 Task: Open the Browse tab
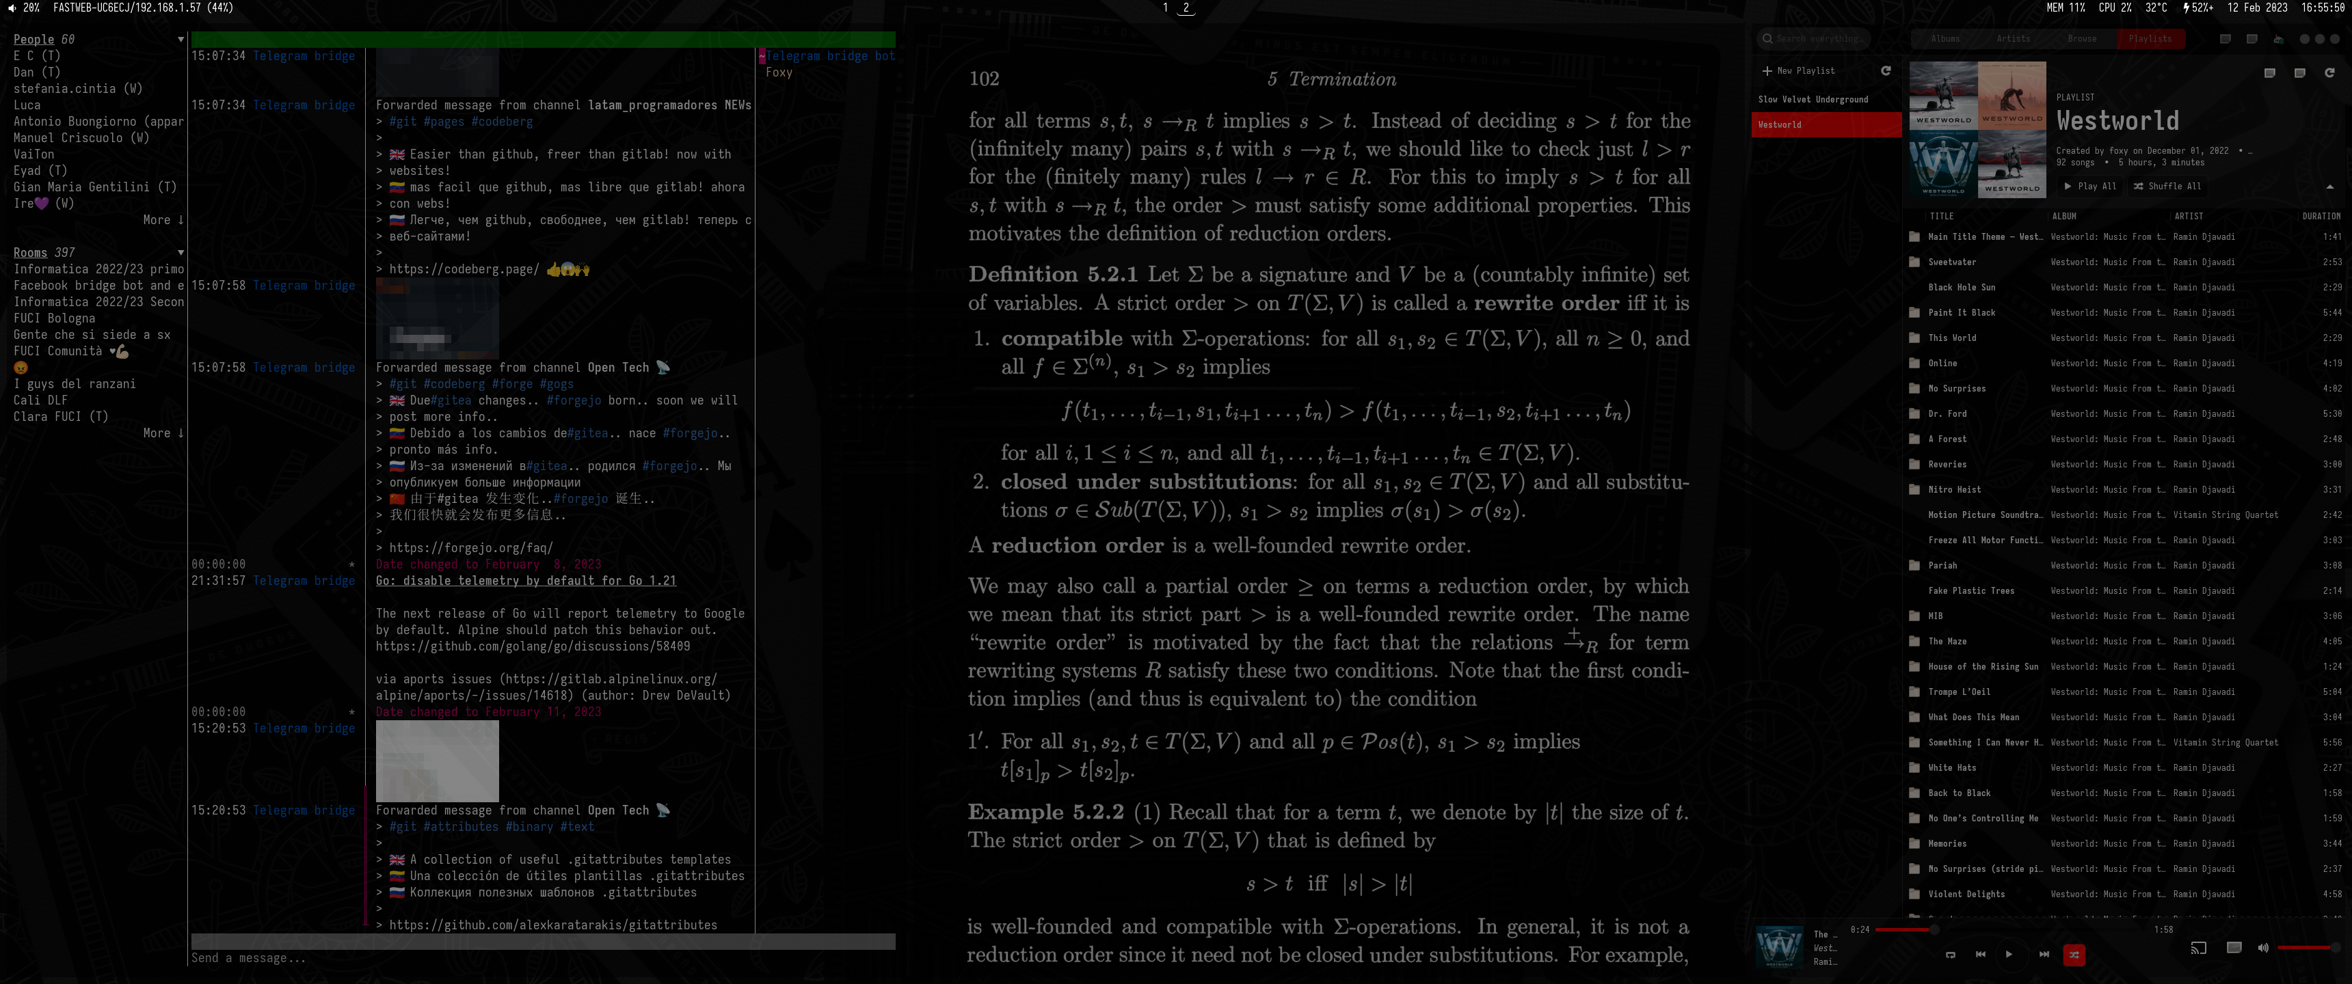click(2082, 38)
